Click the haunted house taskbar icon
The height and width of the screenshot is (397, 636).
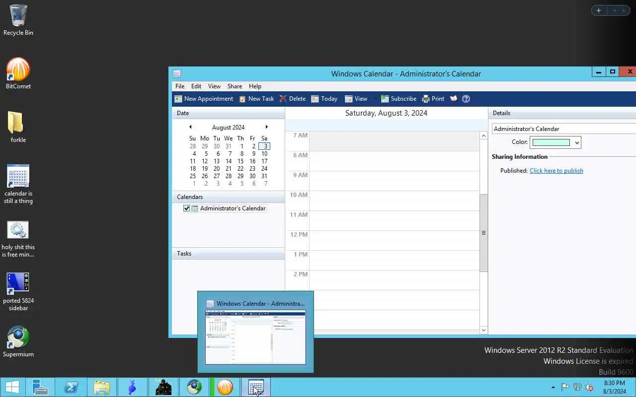[163, 387]
